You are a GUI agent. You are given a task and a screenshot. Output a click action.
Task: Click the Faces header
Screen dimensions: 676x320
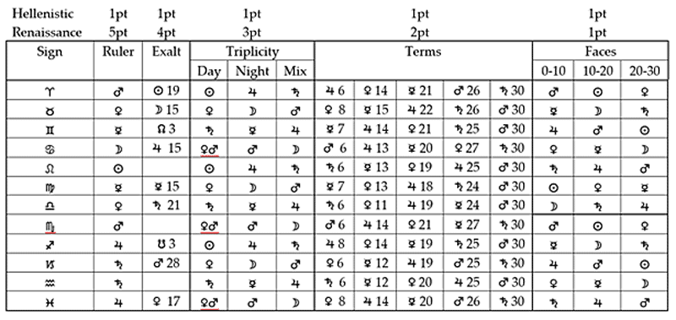tap(600, 52)
